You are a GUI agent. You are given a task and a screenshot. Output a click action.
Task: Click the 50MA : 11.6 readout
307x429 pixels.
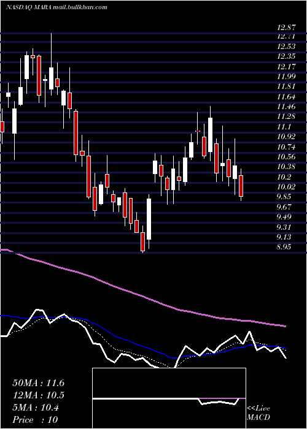38,383
